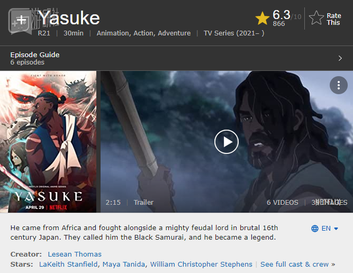This screenshot has width=353, height=273.
Task: Open the Rate This star outline
Action: (x=316, y=18)
